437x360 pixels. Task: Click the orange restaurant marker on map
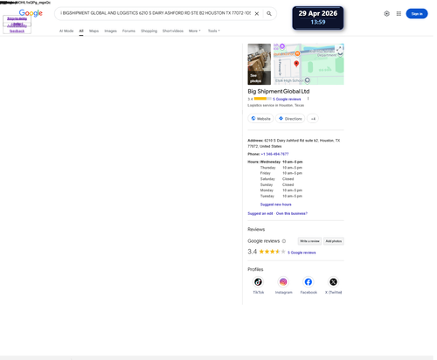(297, 53)
